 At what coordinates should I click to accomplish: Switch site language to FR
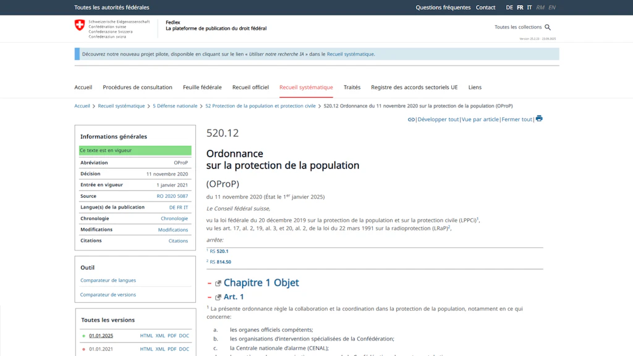(x=520, y=7)
